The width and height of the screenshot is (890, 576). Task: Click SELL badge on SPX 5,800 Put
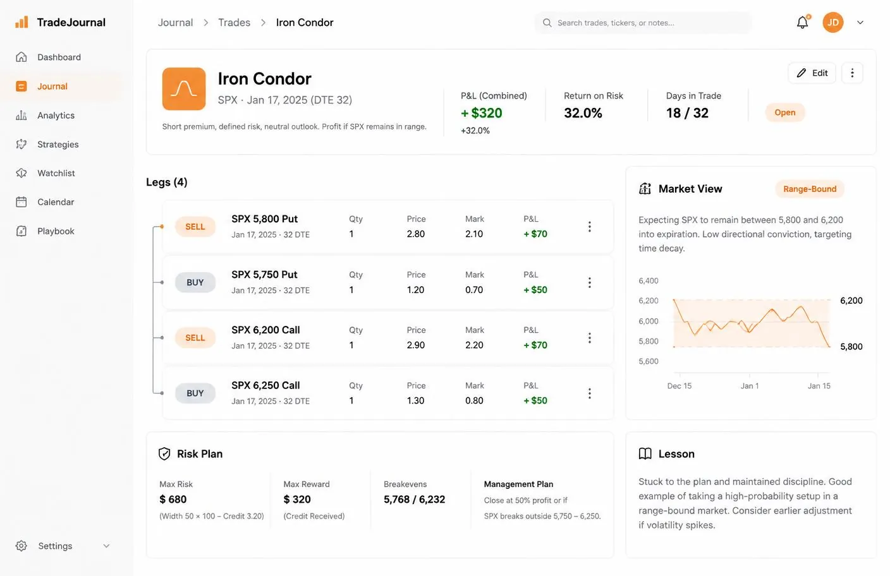point(195,227)
